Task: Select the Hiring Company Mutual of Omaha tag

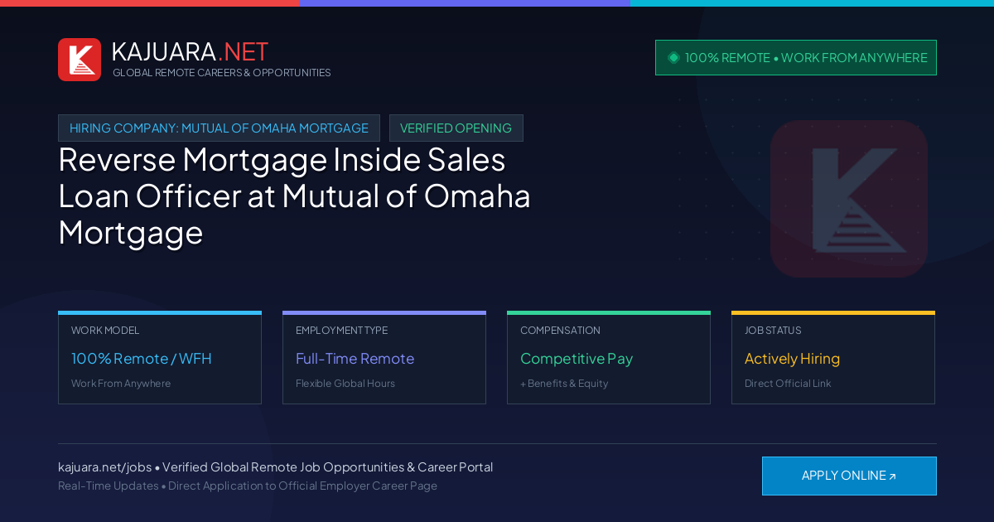Action: click(x=219, y=128)
